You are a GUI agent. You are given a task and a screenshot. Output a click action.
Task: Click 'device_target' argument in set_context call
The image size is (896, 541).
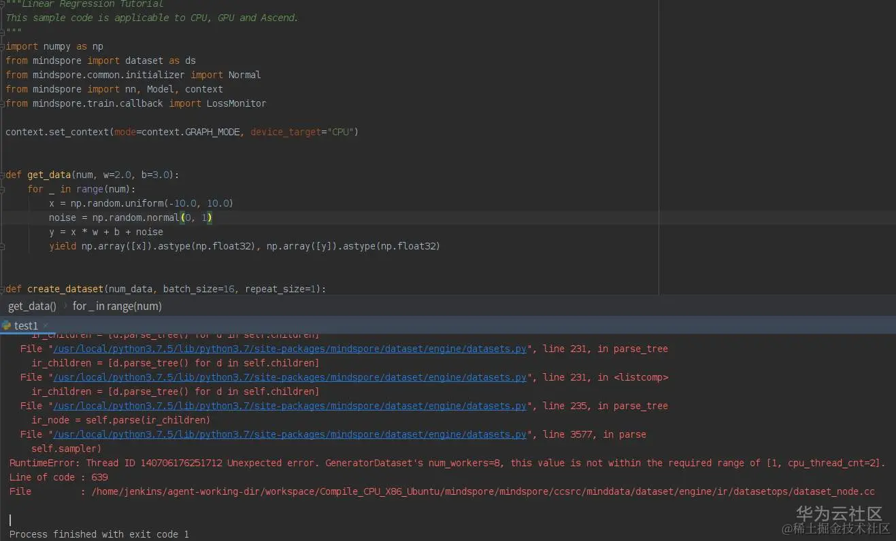pyautogui.click(x=286, y=132)
